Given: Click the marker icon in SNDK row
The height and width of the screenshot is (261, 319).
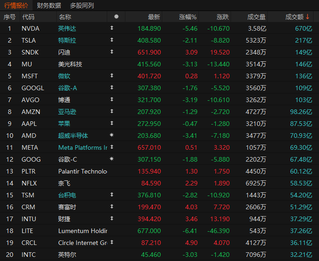Looking at the screenshot, I should [112, 52].
